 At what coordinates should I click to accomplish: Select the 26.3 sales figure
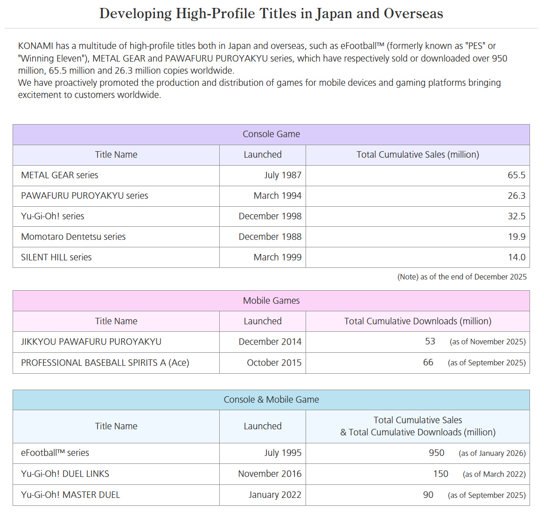pyautogui.click(x=516, y=196)
